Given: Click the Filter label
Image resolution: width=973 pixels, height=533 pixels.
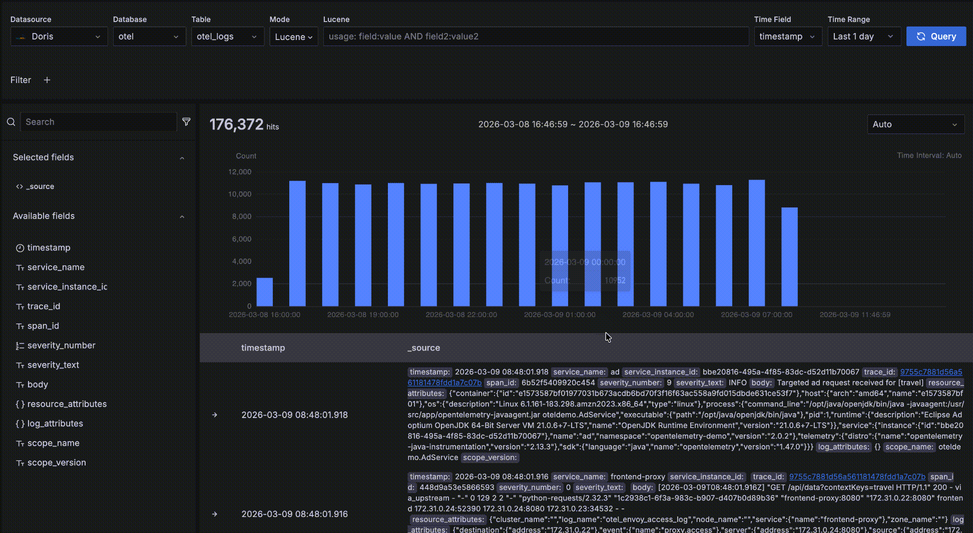Looking at the screenshot, I should (x=21, y=80).
